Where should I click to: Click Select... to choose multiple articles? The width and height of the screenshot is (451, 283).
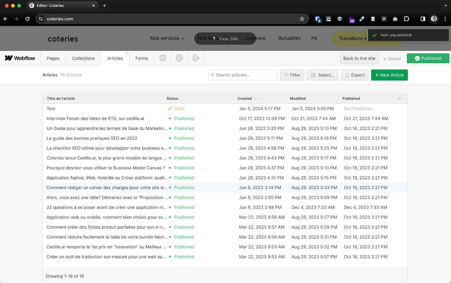coord(322,75)
